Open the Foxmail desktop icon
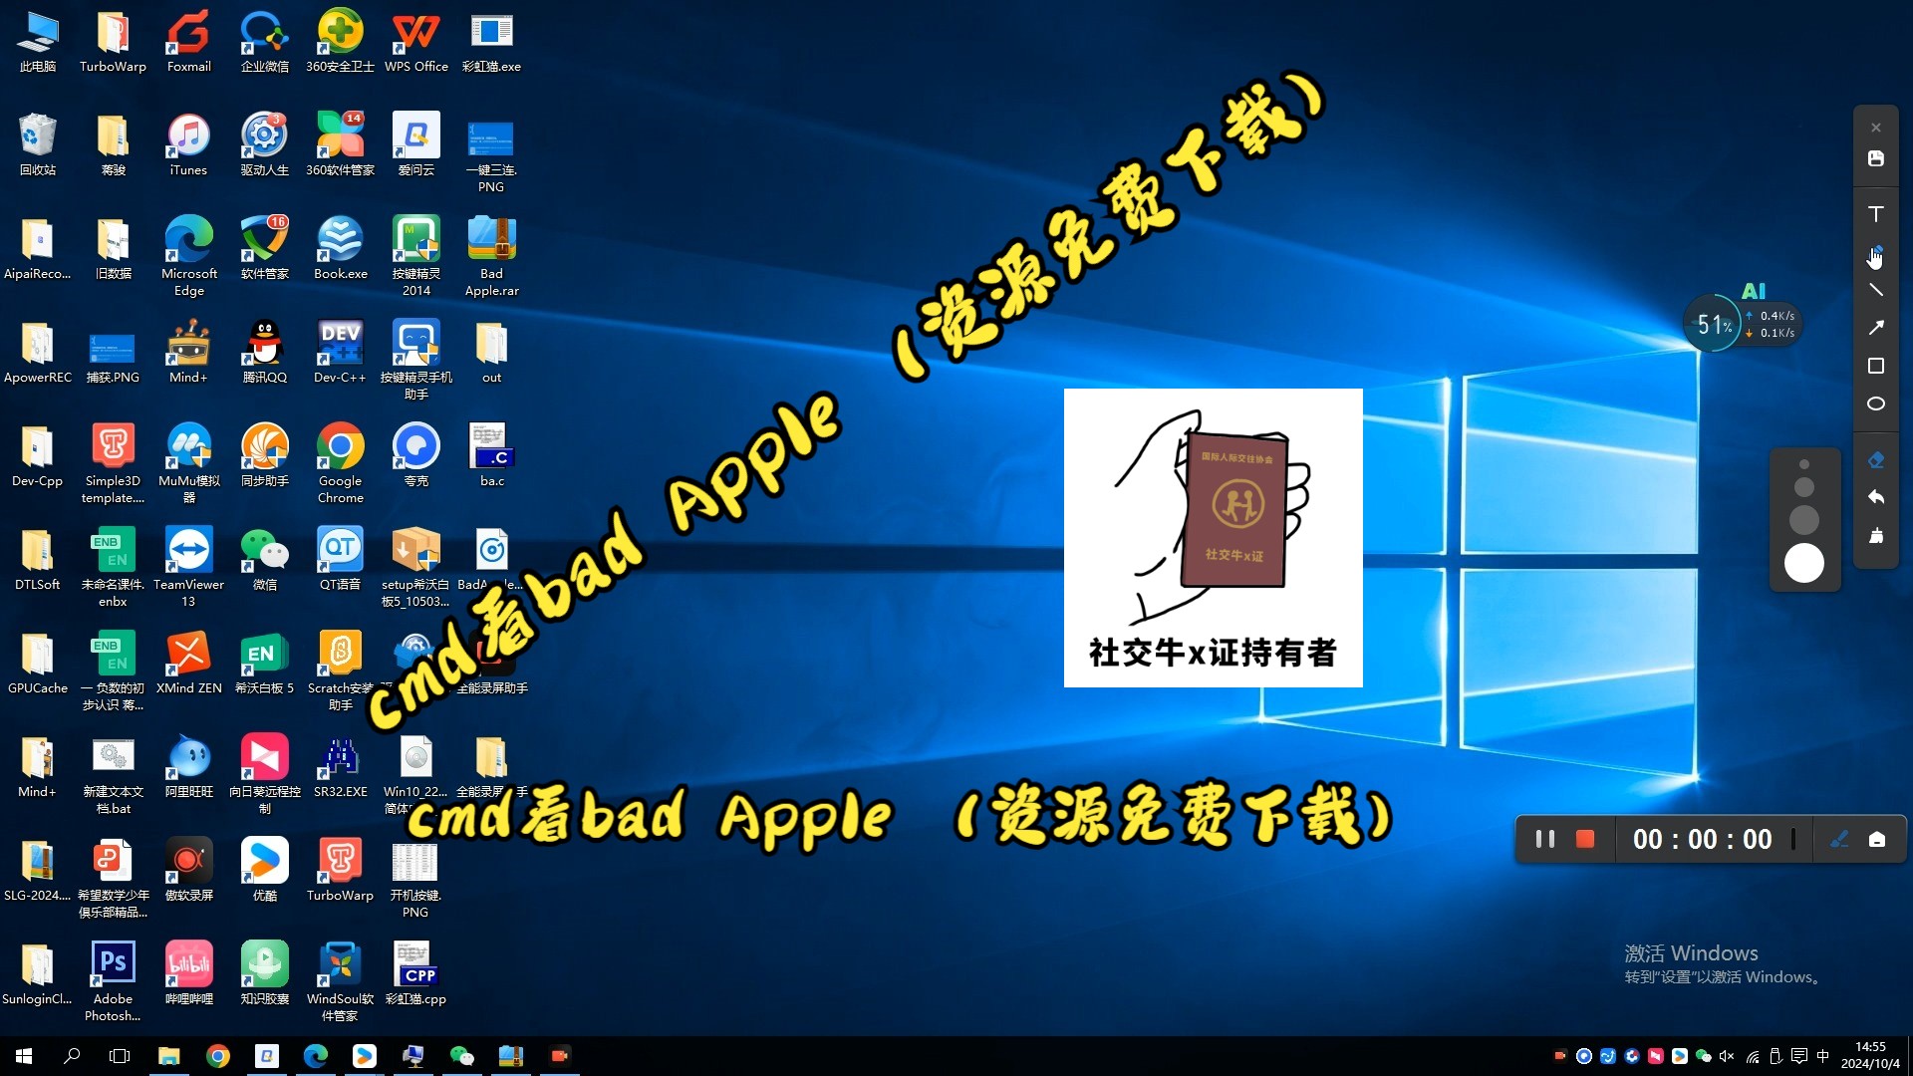This screenshot has height=1076, width=1913. 188,42
